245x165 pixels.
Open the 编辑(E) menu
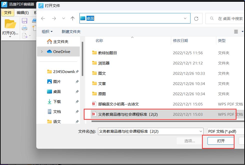coord(22,12)
